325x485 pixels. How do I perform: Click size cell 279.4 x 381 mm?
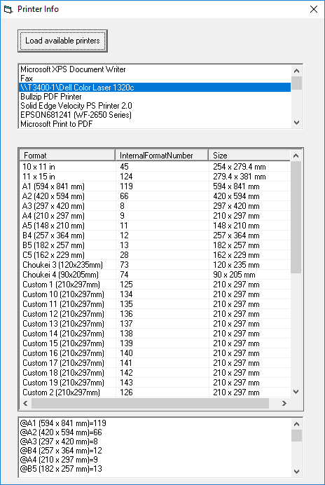click(240, 177)
